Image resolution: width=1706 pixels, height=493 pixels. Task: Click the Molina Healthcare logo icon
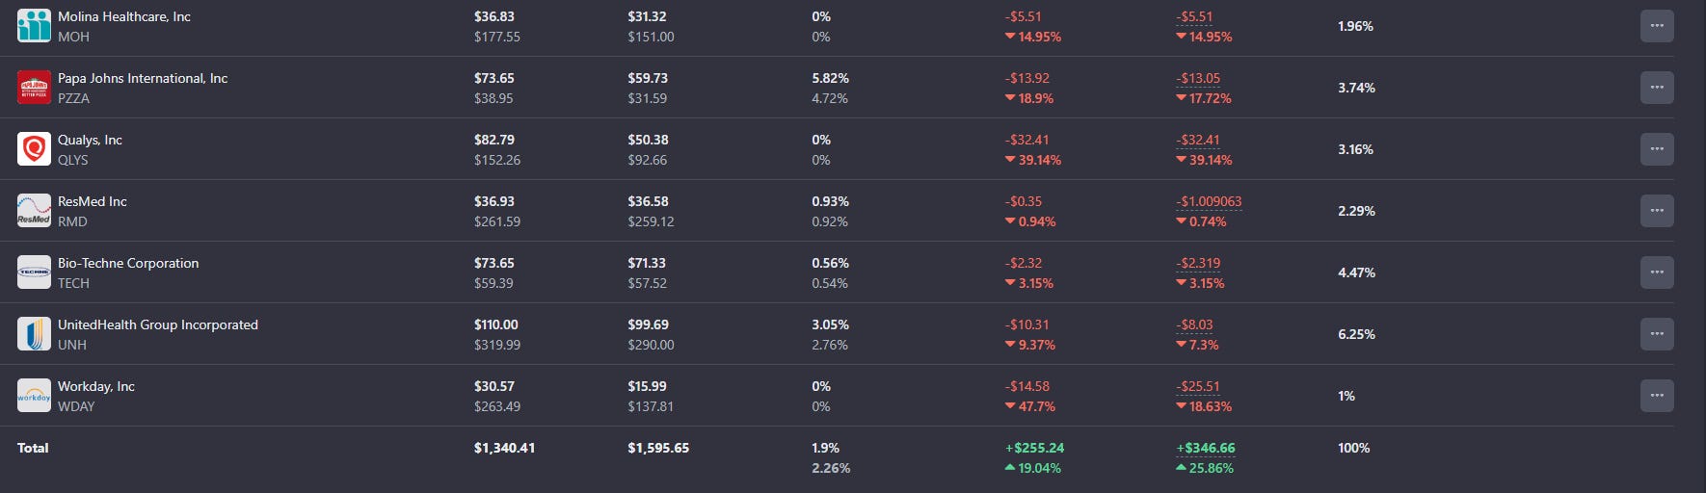pos(34,26)
